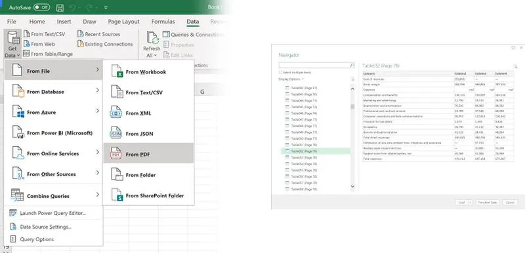Click the From Power BI chart icon
The width and height of the screenshot is (525, 253).
tap(18, 132)
